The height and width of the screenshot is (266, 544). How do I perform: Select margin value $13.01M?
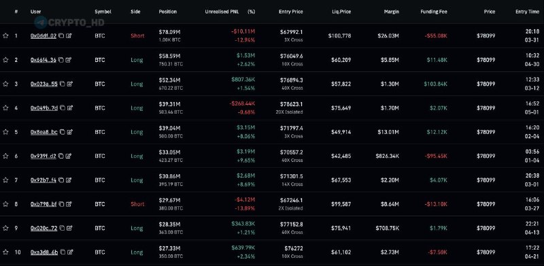[388, 132]
